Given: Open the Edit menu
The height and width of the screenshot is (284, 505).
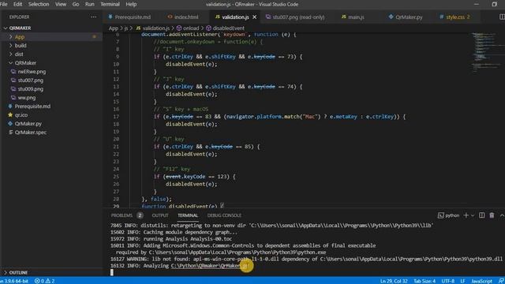Looking at the screenshot, I should (x=17, y=4).
